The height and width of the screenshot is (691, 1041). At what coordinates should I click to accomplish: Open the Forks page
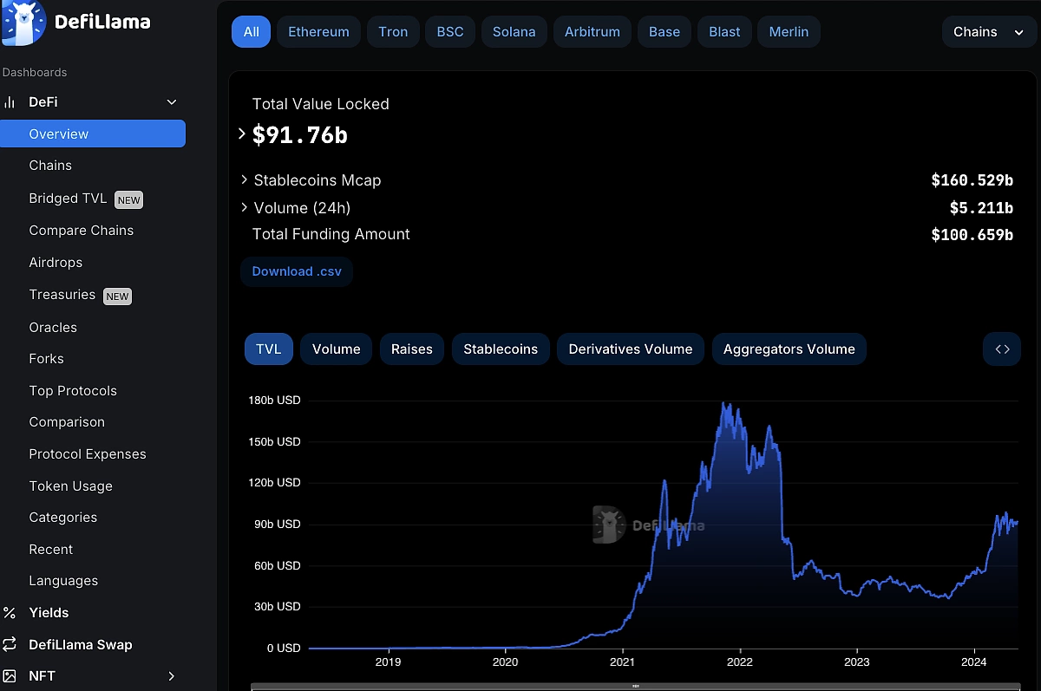tap(46, 359)
